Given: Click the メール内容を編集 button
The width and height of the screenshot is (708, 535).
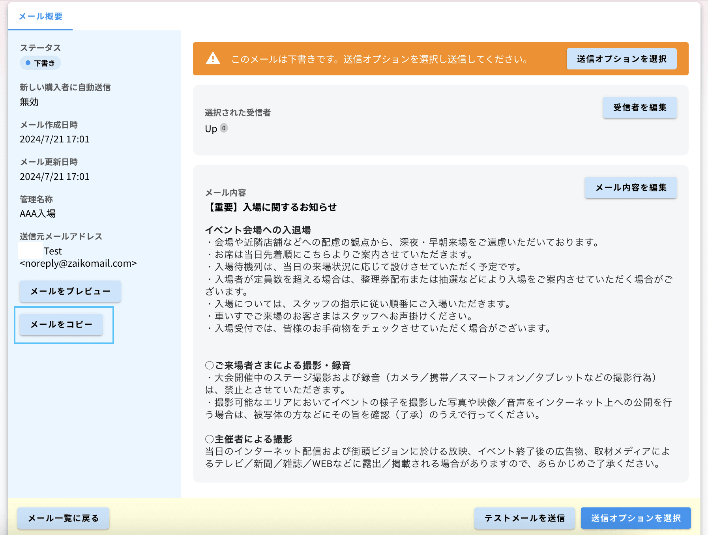Looking at the screenshot, I should [x=631, y=187].
